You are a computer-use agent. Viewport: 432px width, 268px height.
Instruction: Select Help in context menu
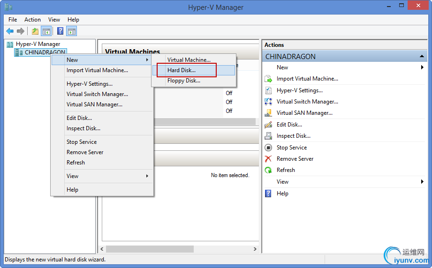tap(102, 190)
